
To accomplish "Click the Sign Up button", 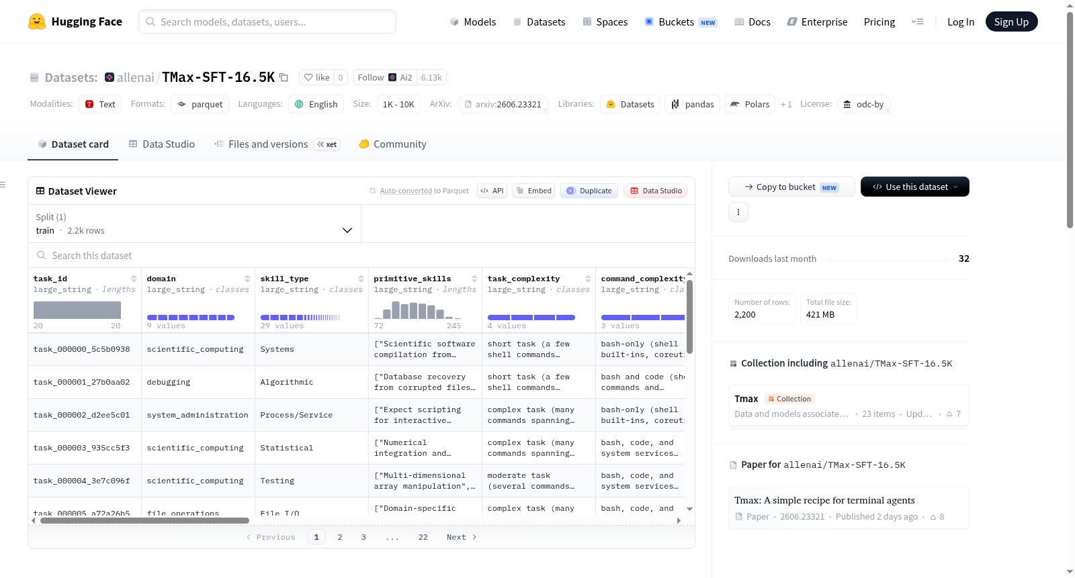I will 1011,21.
